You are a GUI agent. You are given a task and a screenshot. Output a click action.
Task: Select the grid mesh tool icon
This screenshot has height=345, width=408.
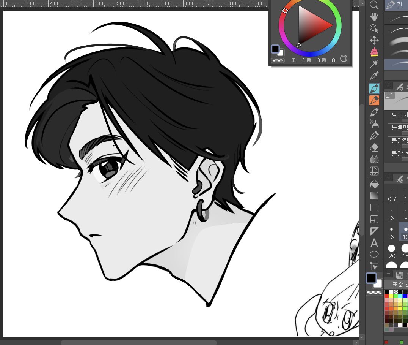[x=374, y=171]
